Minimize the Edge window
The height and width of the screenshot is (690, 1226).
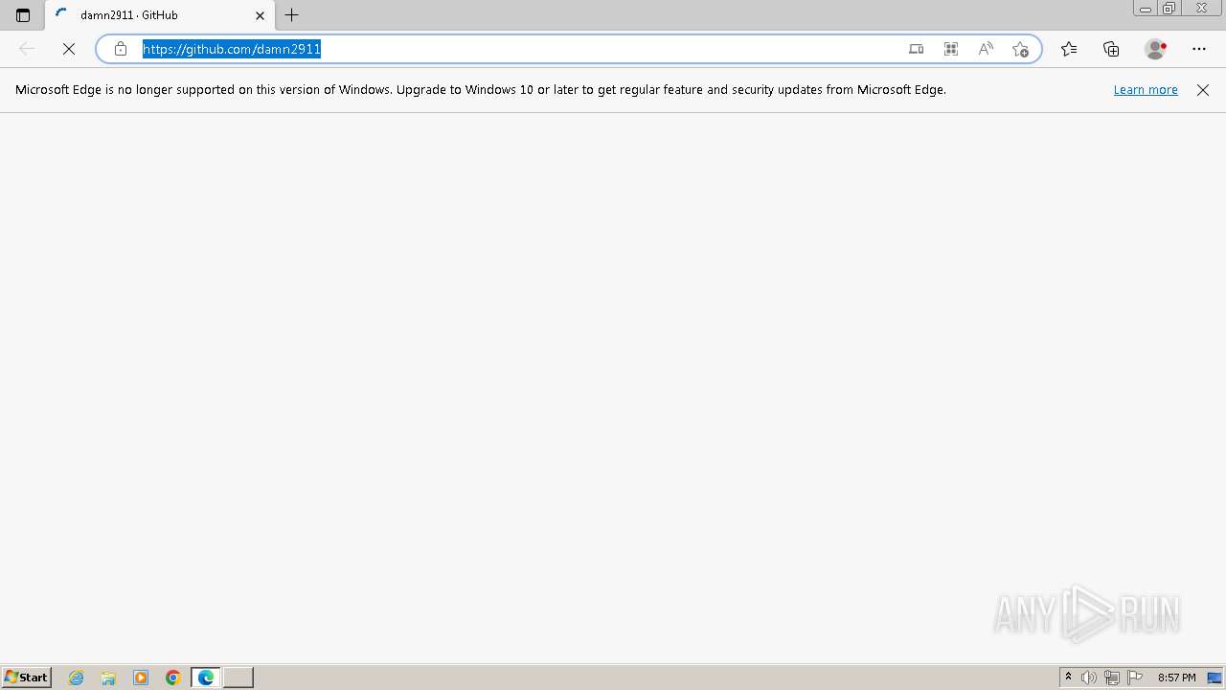click(1146, 9)
